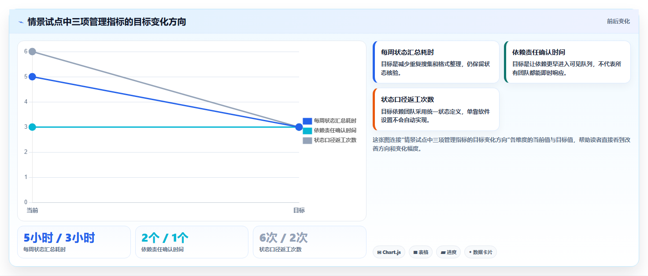Toggle 每周状态汇总耗时 legend blue swatch
This screenshot has height=276, width=648.
[307, 121]
